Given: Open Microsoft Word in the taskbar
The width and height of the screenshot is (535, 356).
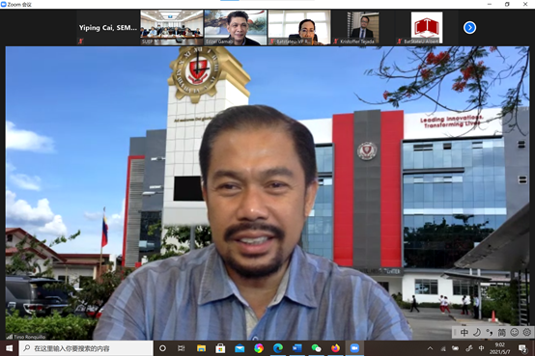Looking at the screenshot, I should click(x=297, y=348).
